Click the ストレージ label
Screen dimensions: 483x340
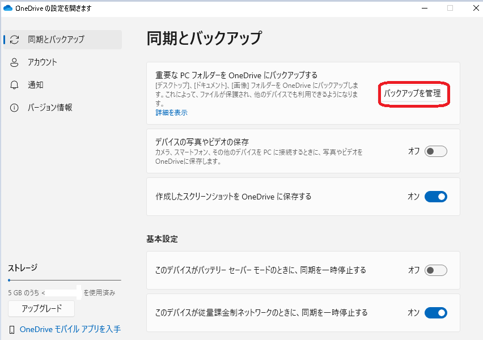pyautogui.click(x=23, y=267)
